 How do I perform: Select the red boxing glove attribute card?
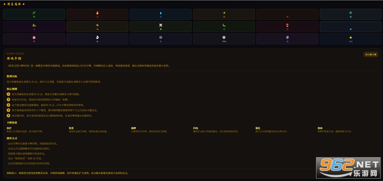click(287, 27)
